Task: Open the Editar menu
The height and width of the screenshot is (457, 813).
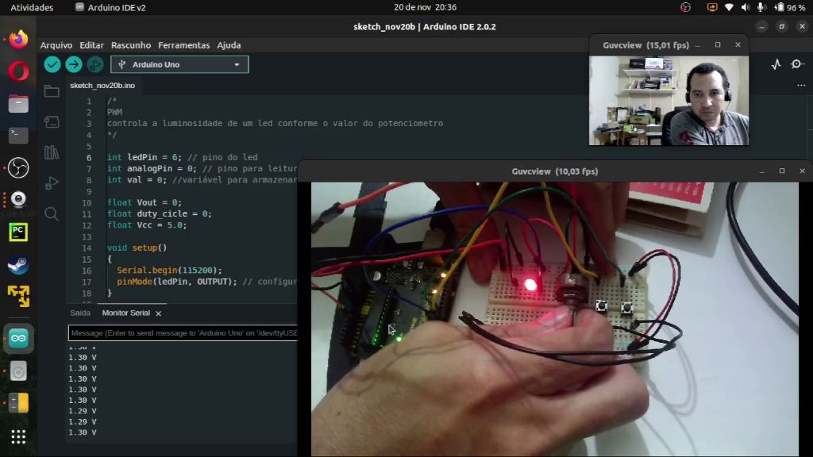Action: [91, 45]
